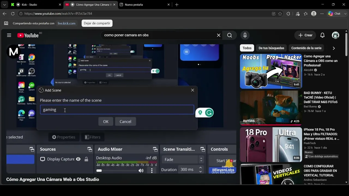Open the Fade transition dropdown

click(x=183, y=160)
